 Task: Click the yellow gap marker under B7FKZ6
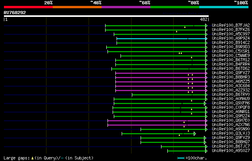point(176,31)
